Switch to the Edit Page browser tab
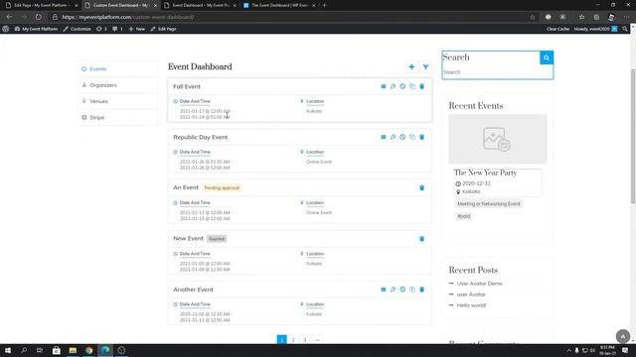 pos(41,5)
